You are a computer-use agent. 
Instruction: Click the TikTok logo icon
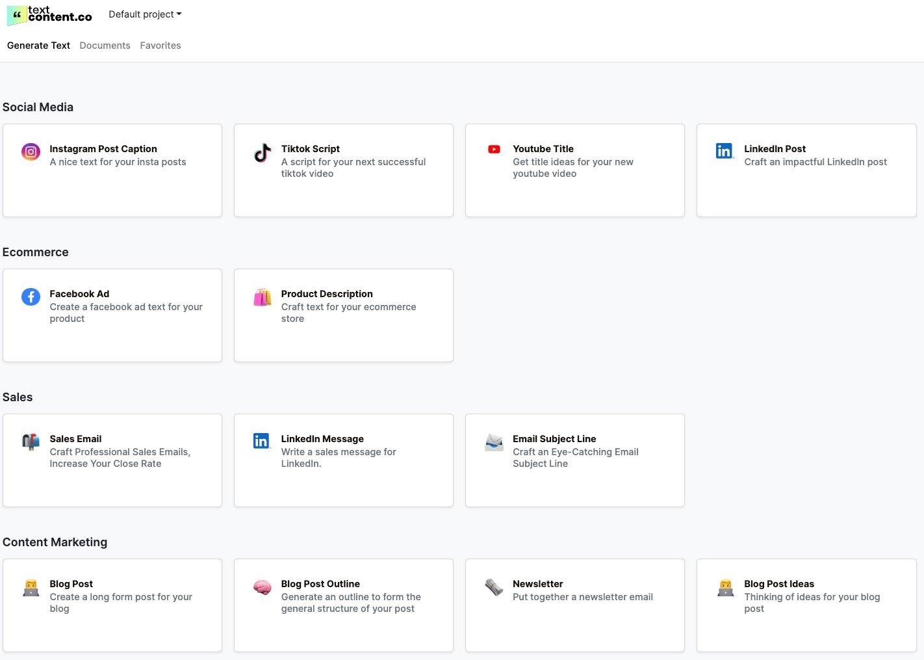click(263, 153)
